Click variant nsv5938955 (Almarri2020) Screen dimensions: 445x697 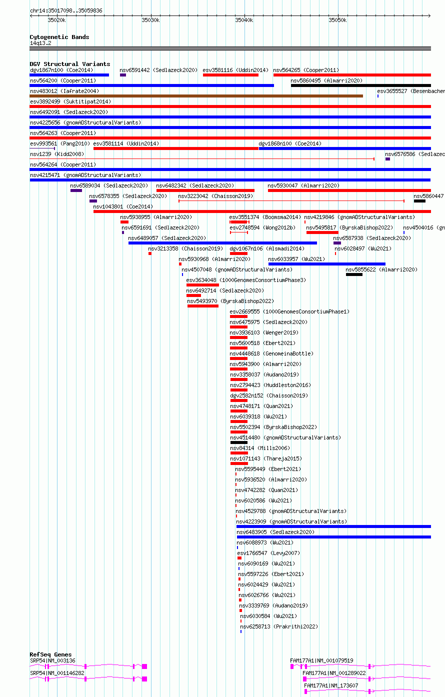124,222
